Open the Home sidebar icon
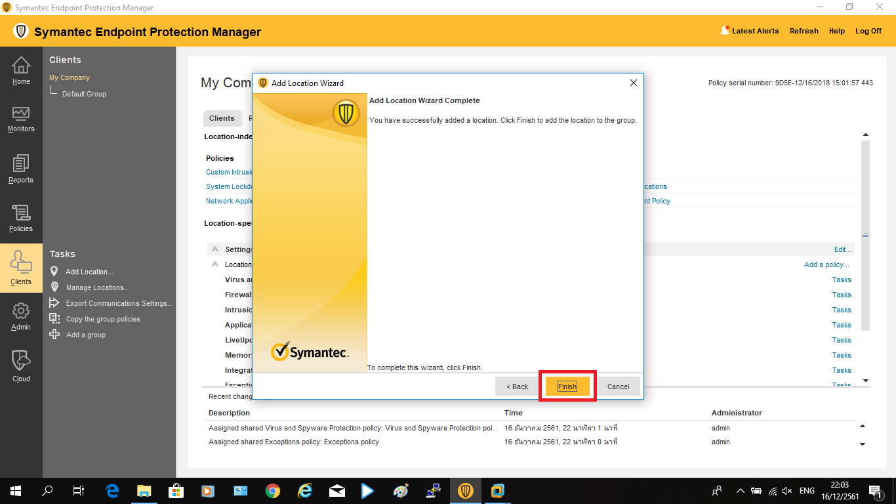The image size is (896, 504). click(x=21, y=71)
